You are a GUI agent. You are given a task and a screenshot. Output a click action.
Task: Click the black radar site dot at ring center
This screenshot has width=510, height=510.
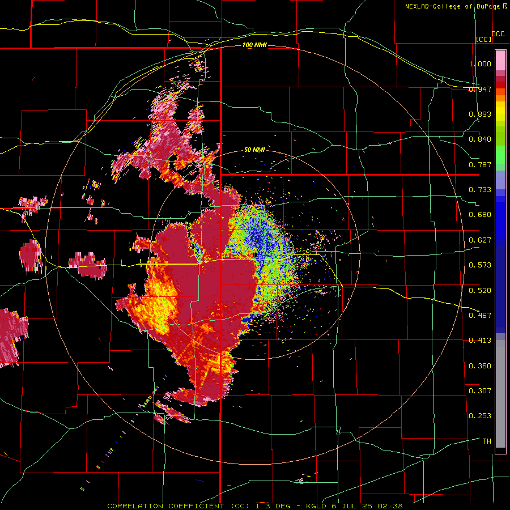pyautogui.click(x=256, y=256)
